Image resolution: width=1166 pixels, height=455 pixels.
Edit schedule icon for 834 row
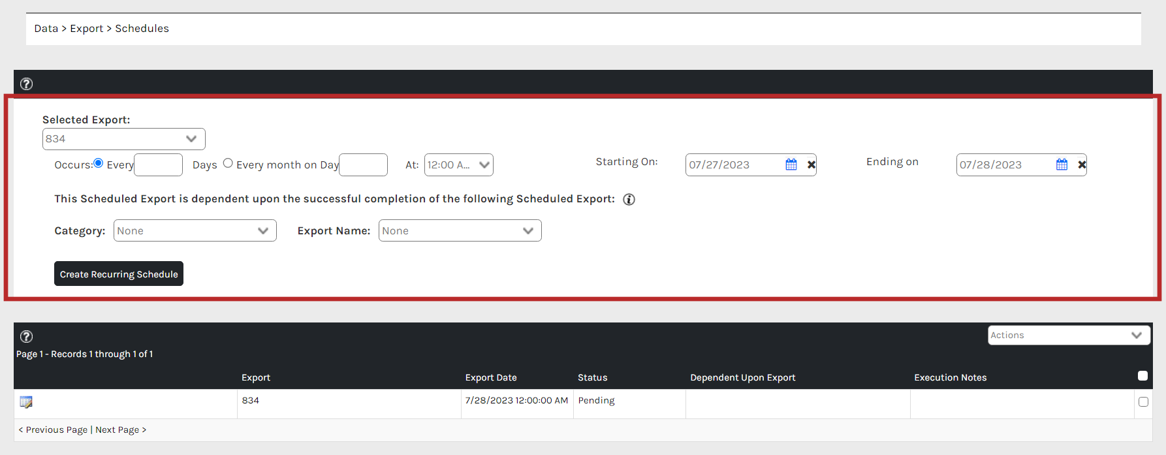pos(26,402)
